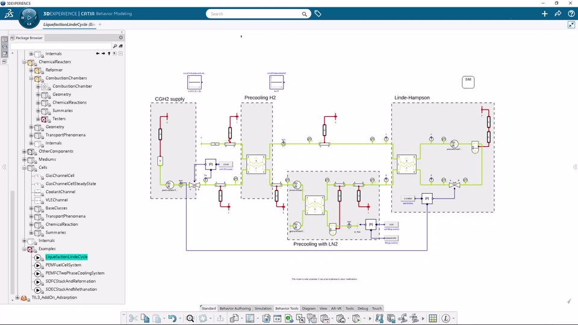Select PEMFuelCellSystem example in tree
Screen dimensions: 578x325
(x=63, y=265)
